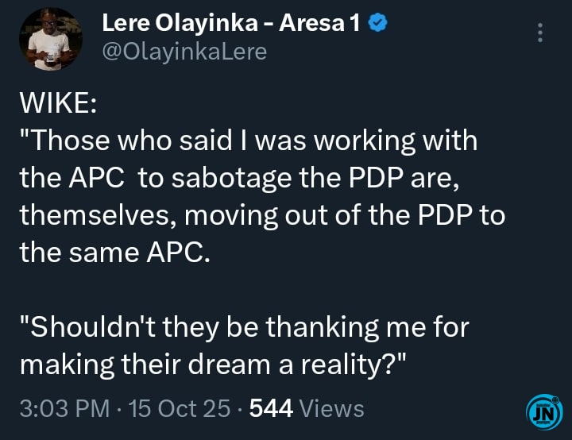This screenshot has height=440, width=572.
Task: Click the line "Those who said I was working with"
Action: (248, 141)
